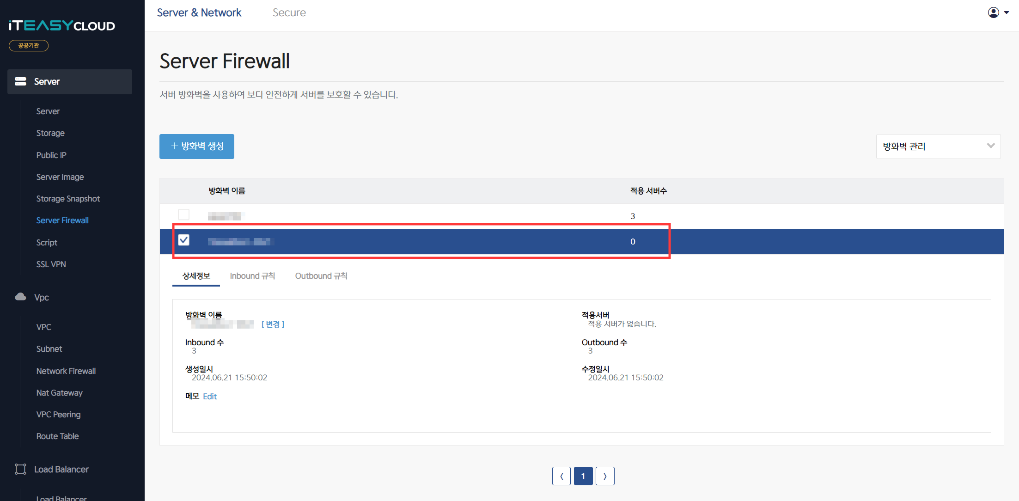Open VPC in the sidebar
Screen dimensions: 1019x501
(44, 327)
